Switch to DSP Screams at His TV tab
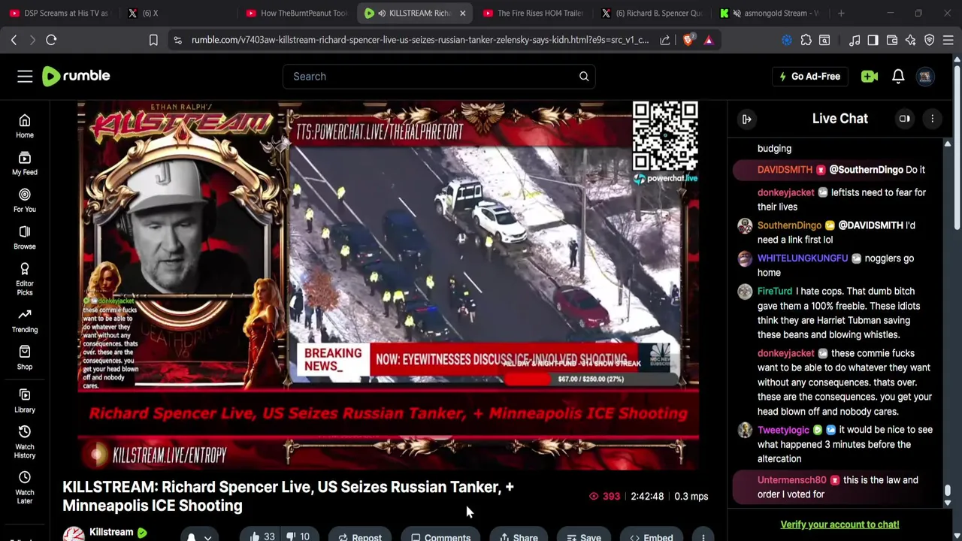Image resolution: width=962 pixels, height=541 pixels. (x=60, y=13)
